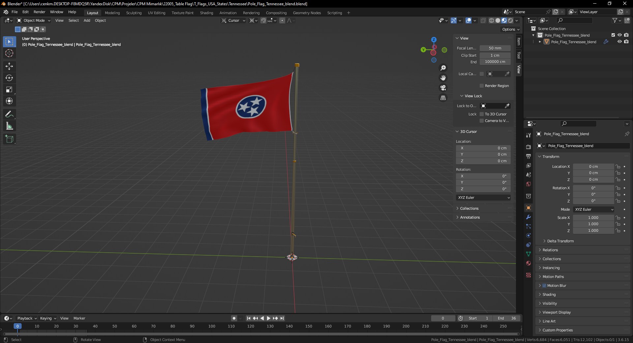Click the viewport zoom magnifier icon

[443, 68]
